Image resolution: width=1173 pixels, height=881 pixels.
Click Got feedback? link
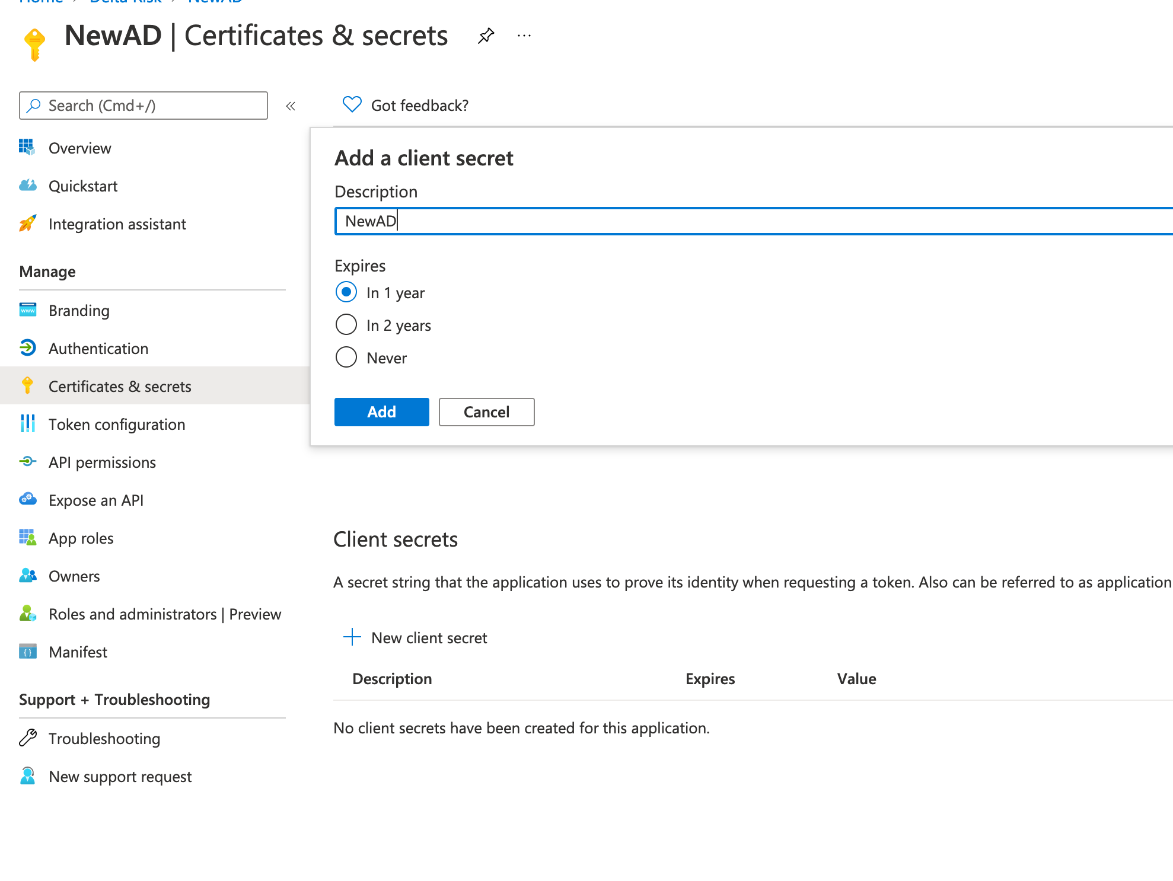[x=420, y=106]
